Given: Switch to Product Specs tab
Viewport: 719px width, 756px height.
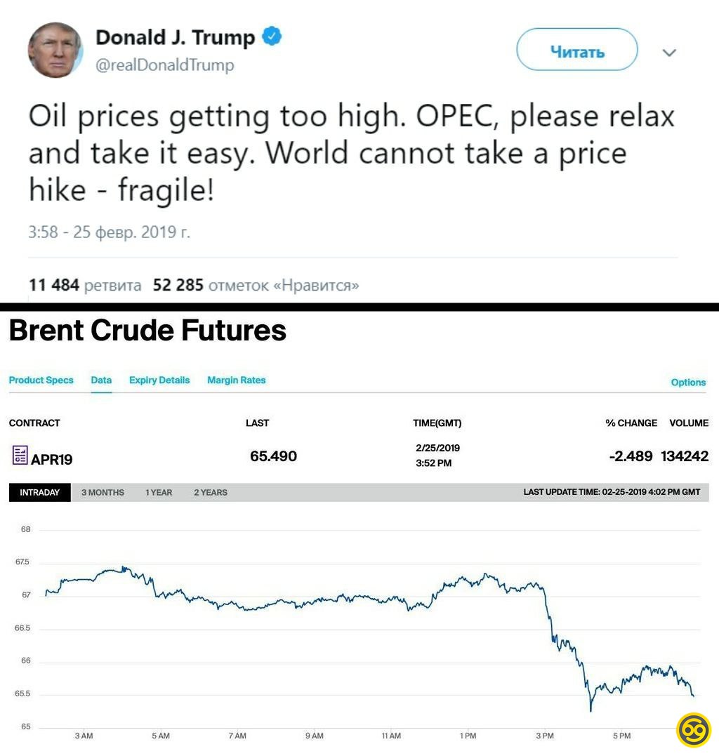Looking at the screenshot, I should point(41,380).
